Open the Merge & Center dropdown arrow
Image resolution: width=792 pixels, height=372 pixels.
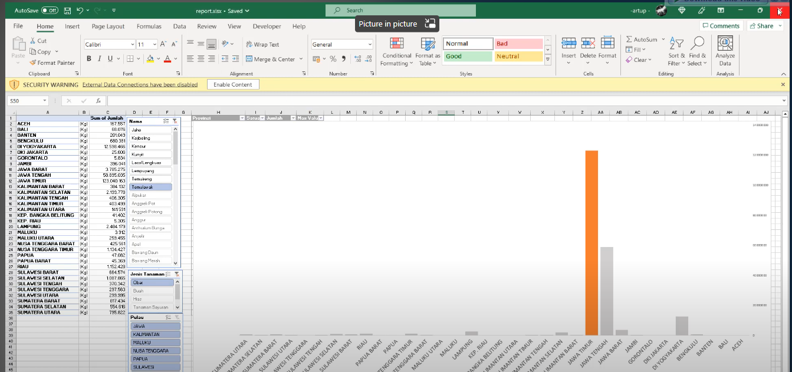pos(301,59)
